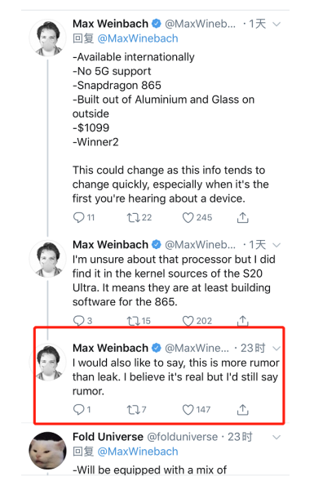Screen dimensions: 314x485
Task: Open the Fold Universe profile name
Action: [108, 437]
